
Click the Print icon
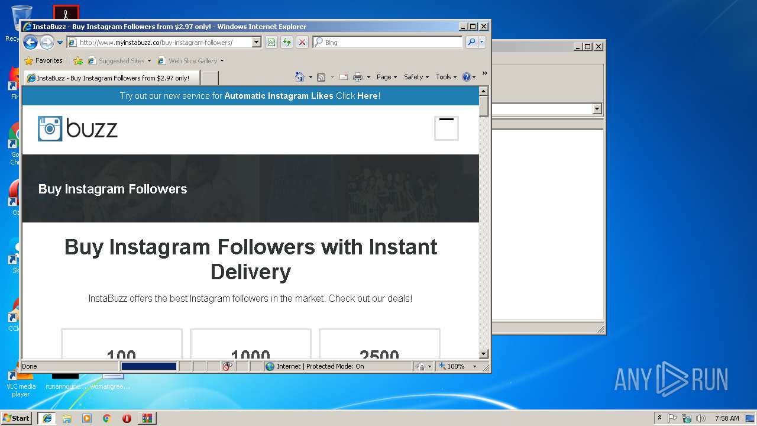[x=358, y=77]
